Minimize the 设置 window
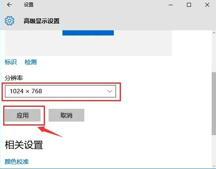 click(x=171, y=5)
